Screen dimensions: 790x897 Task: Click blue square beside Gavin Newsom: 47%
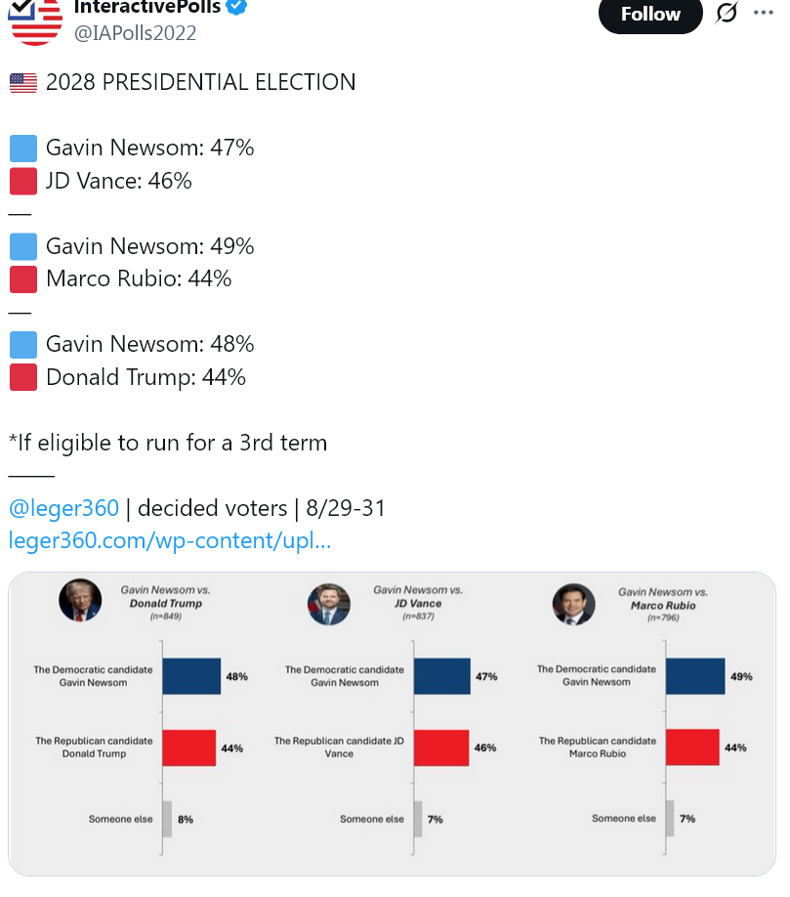(23, 149)
